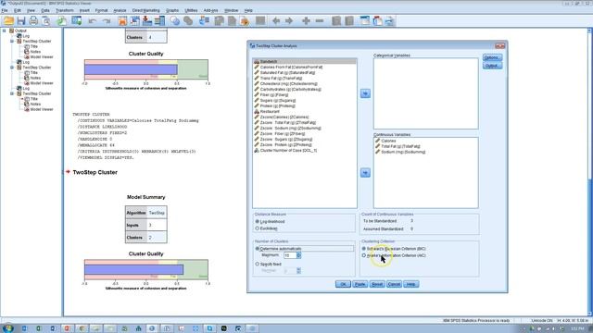Click ruler icon beside Calories From Fat variable
593x333 pixels.
[257, 67]
